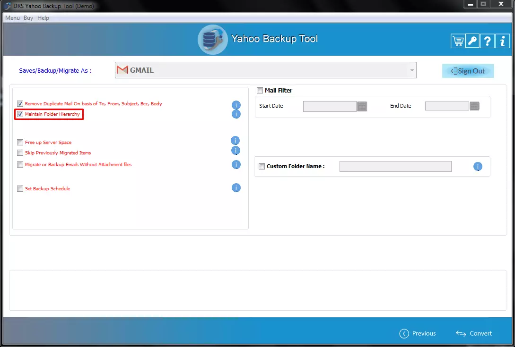Viewport: 515px width, 347px height.
Task: Click the question mark help icon
Action: coord(487,41)
